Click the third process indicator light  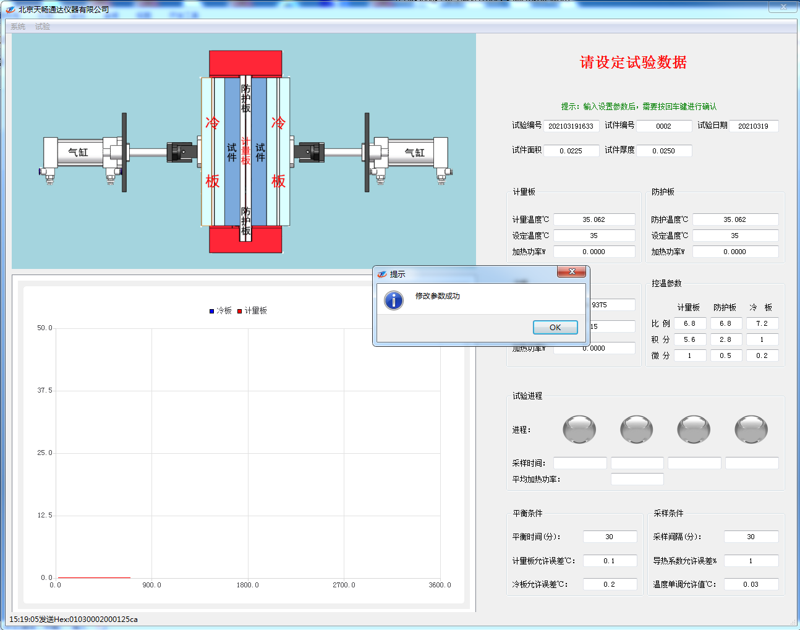(x=694, y=429)
